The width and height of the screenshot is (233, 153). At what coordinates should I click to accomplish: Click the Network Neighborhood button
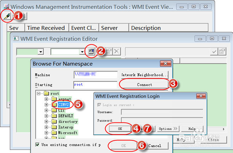pyautogui.click(x=145, y=75)
